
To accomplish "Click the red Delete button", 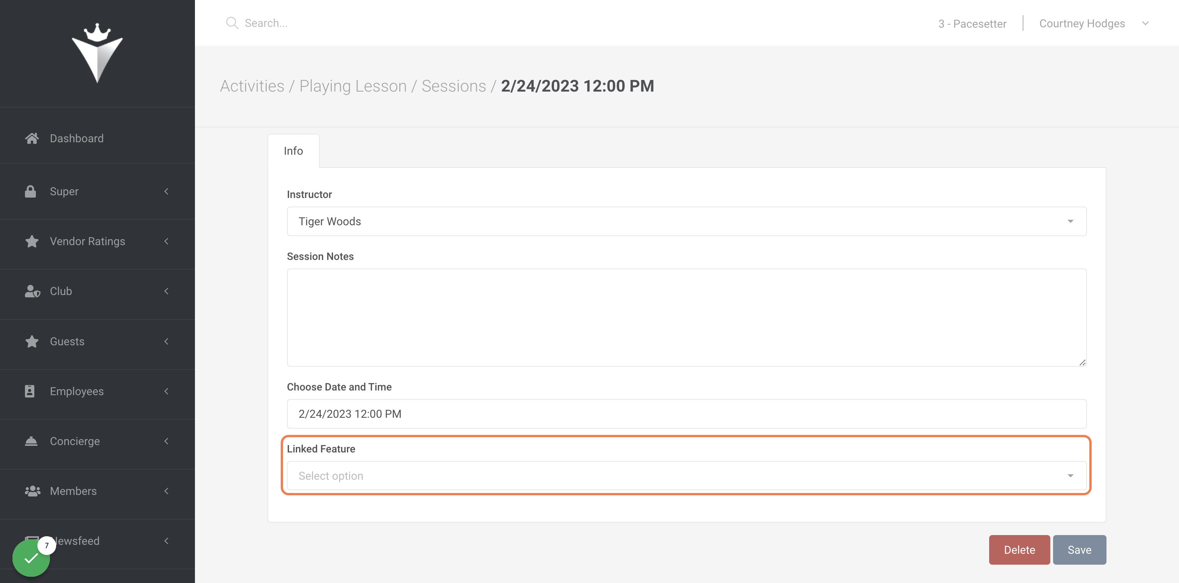I will click(1019, 549).
